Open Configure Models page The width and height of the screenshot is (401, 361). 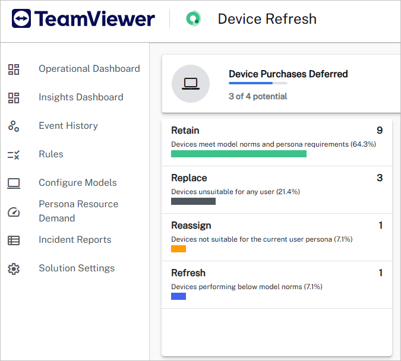click(78, 183)
